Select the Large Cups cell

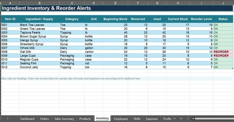(x=39, y=56)
